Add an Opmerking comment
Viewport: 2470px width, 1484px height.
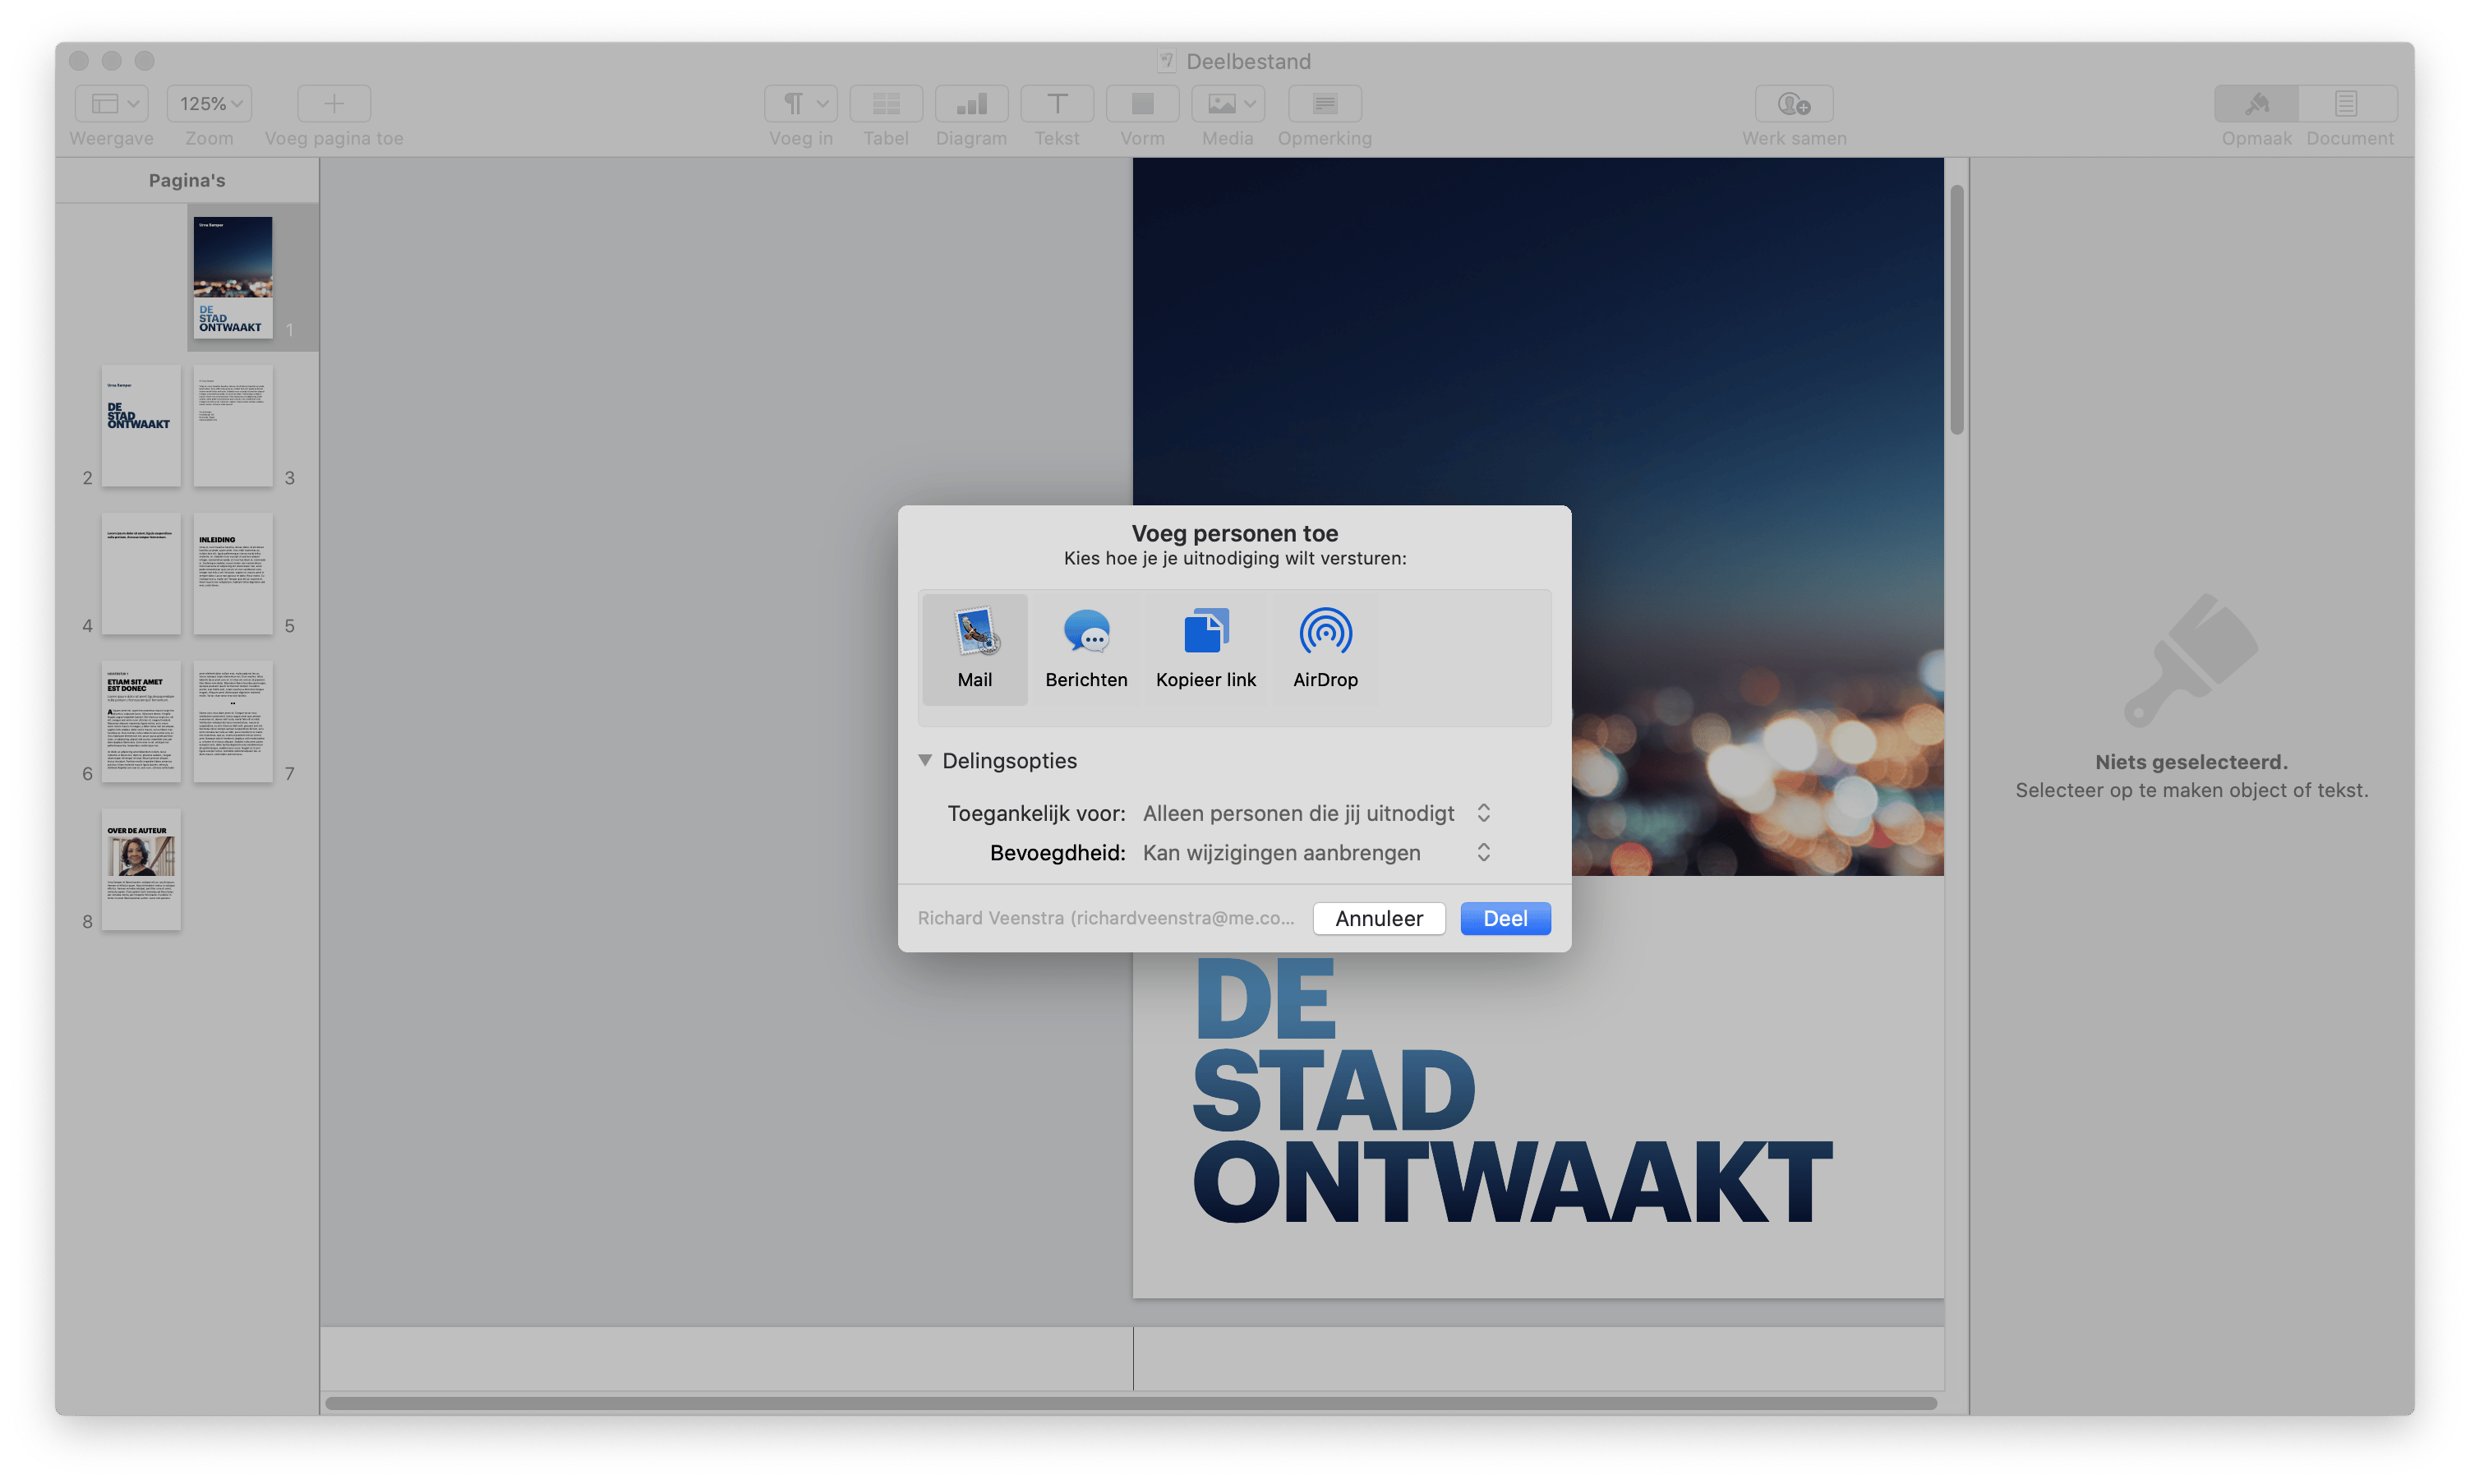click(1324, 103)
